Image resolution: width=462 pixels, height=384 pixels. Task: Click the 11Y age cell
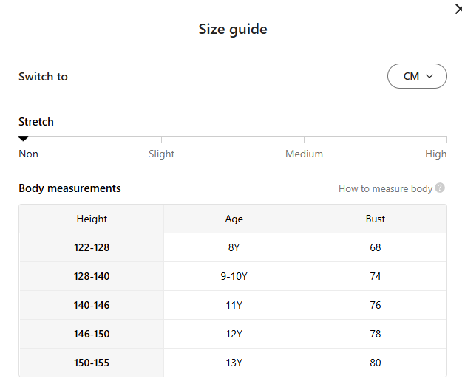click(234, 305)
